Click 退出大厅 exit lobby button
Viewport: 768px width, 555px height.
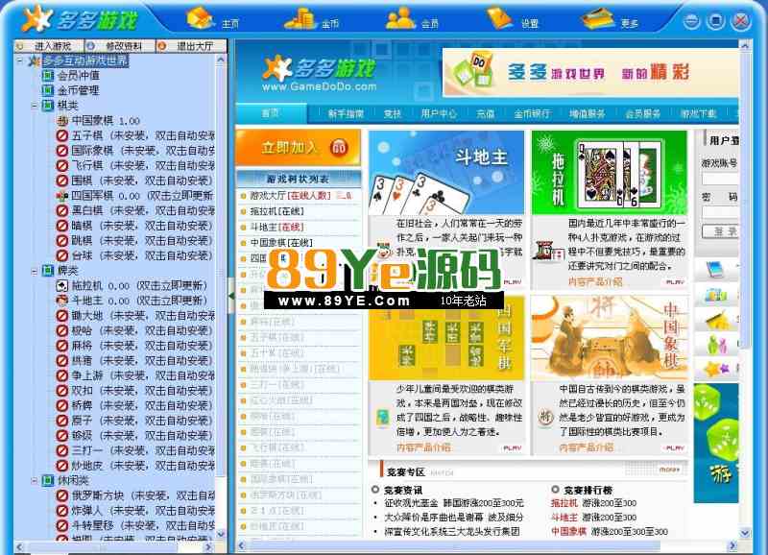pyautogui.click(x=191, y=46)
